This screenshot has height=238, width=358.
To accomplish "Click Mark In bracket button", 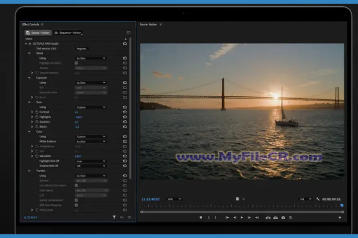I will coord(209,218).
